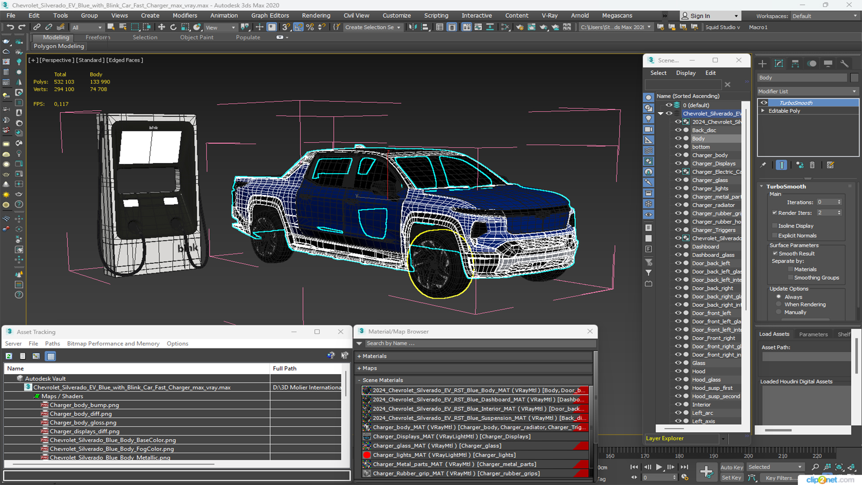Open the Paths menu in Asset Tracking
The image size is (862, 485).
(x=52, y=344)
